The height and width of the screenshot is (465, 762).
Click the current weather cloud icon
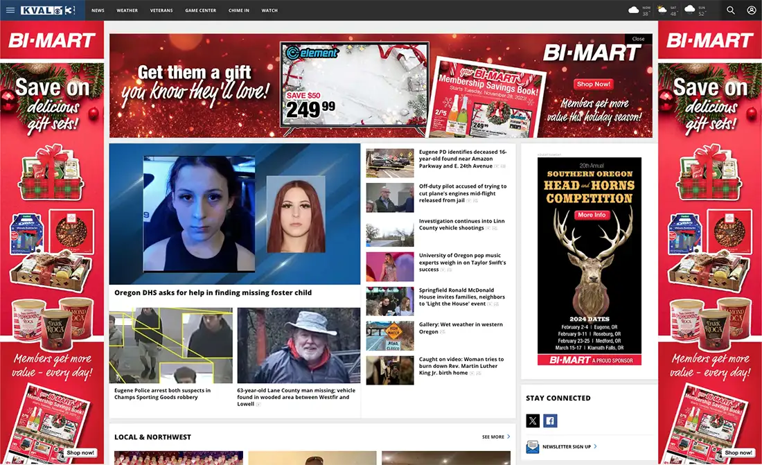click(634, 10)
